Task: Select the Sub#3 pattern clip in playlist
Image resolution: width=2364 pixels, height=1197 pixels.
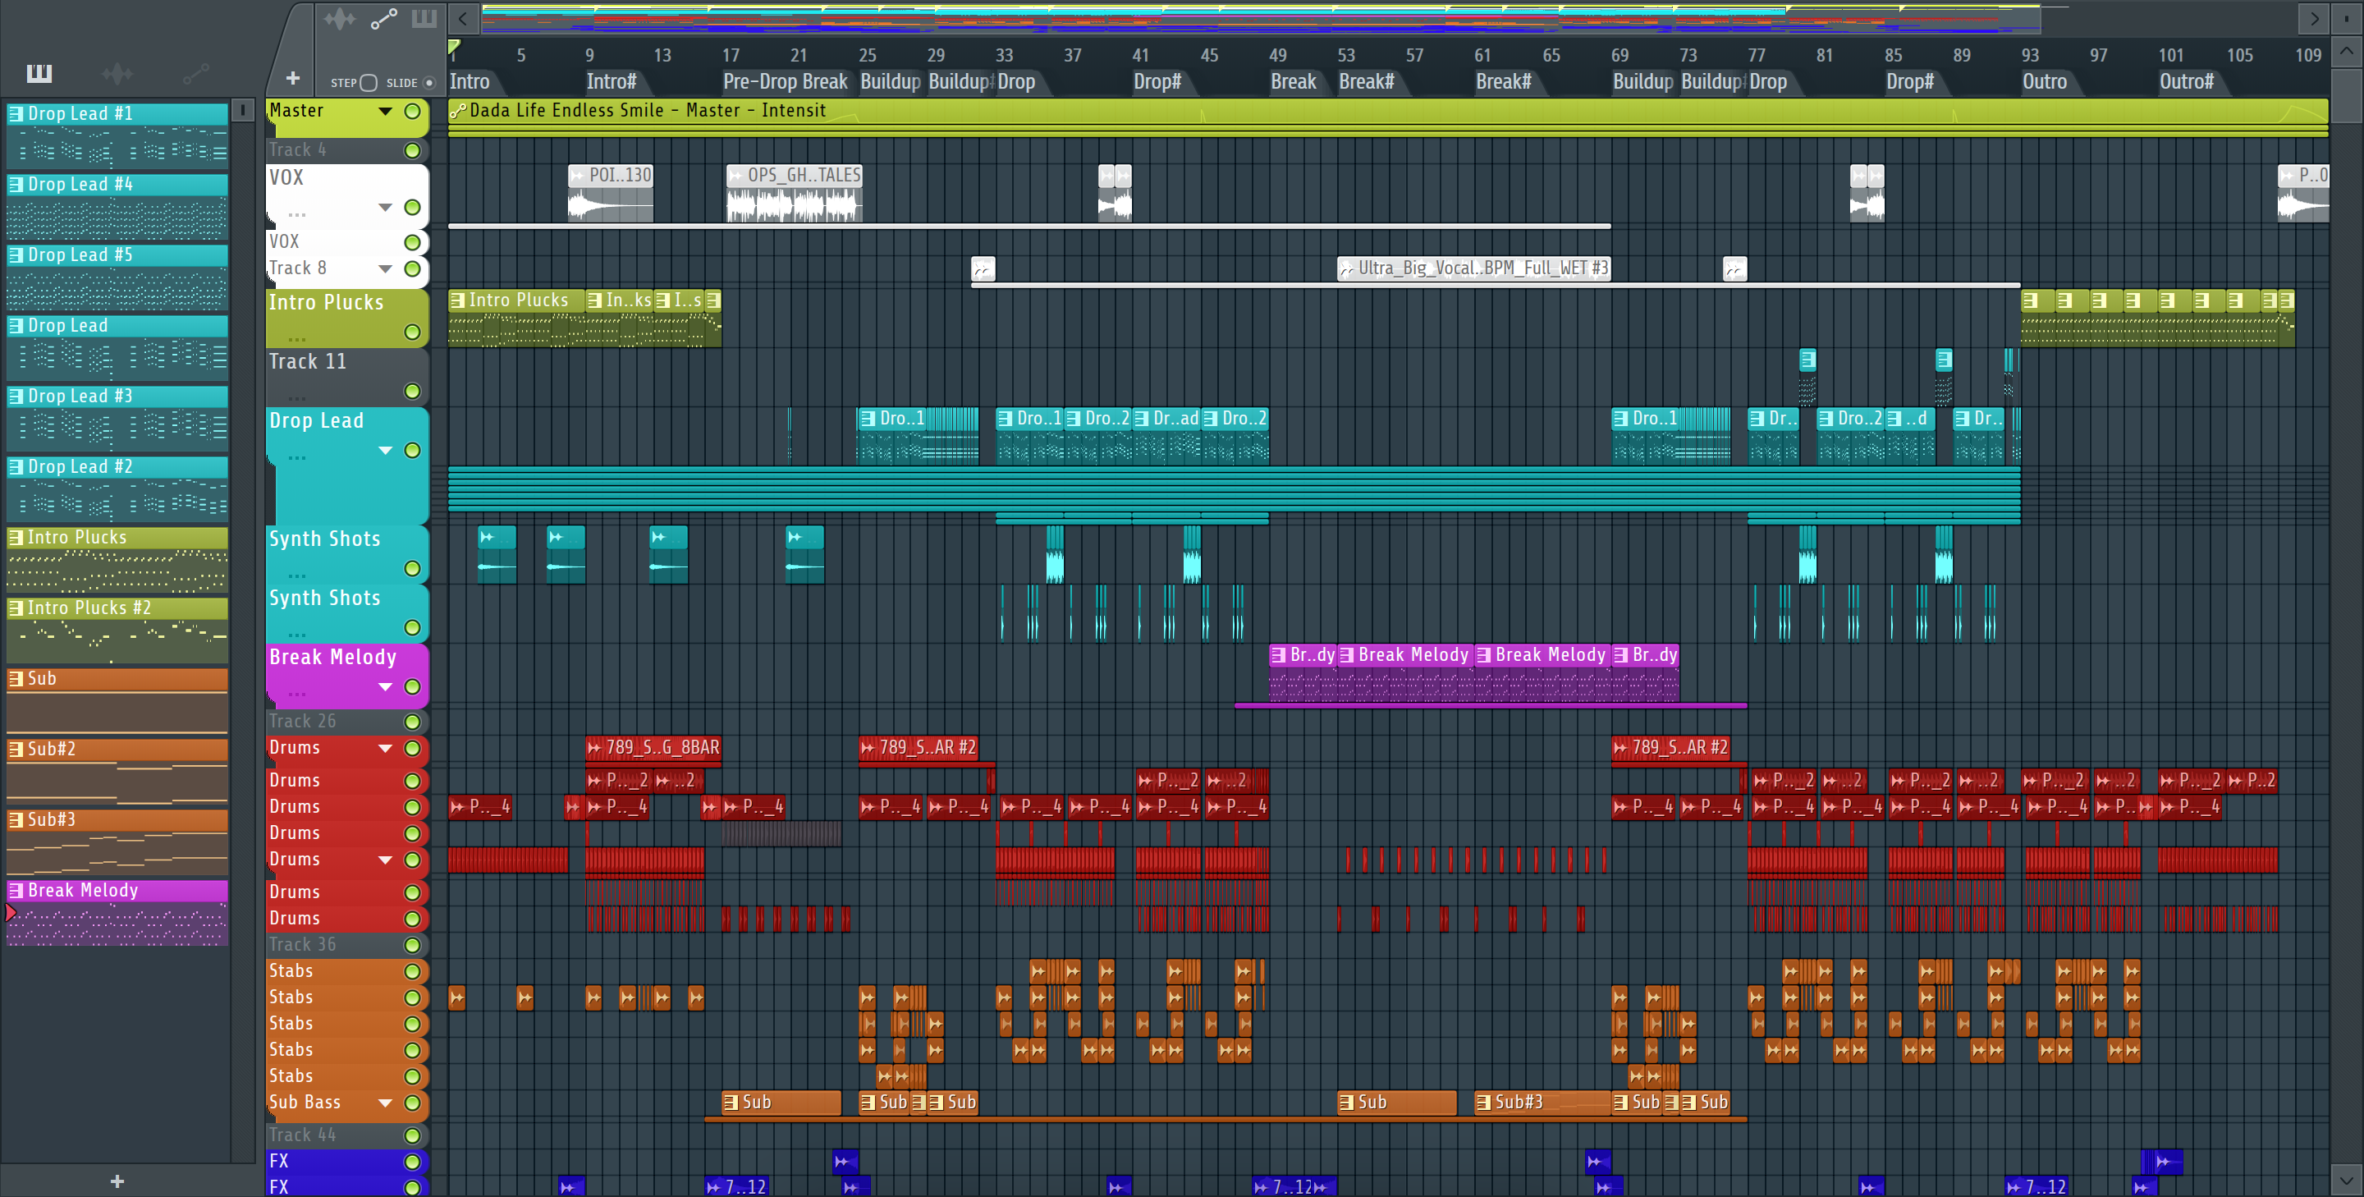Action: (1542, 1102)
